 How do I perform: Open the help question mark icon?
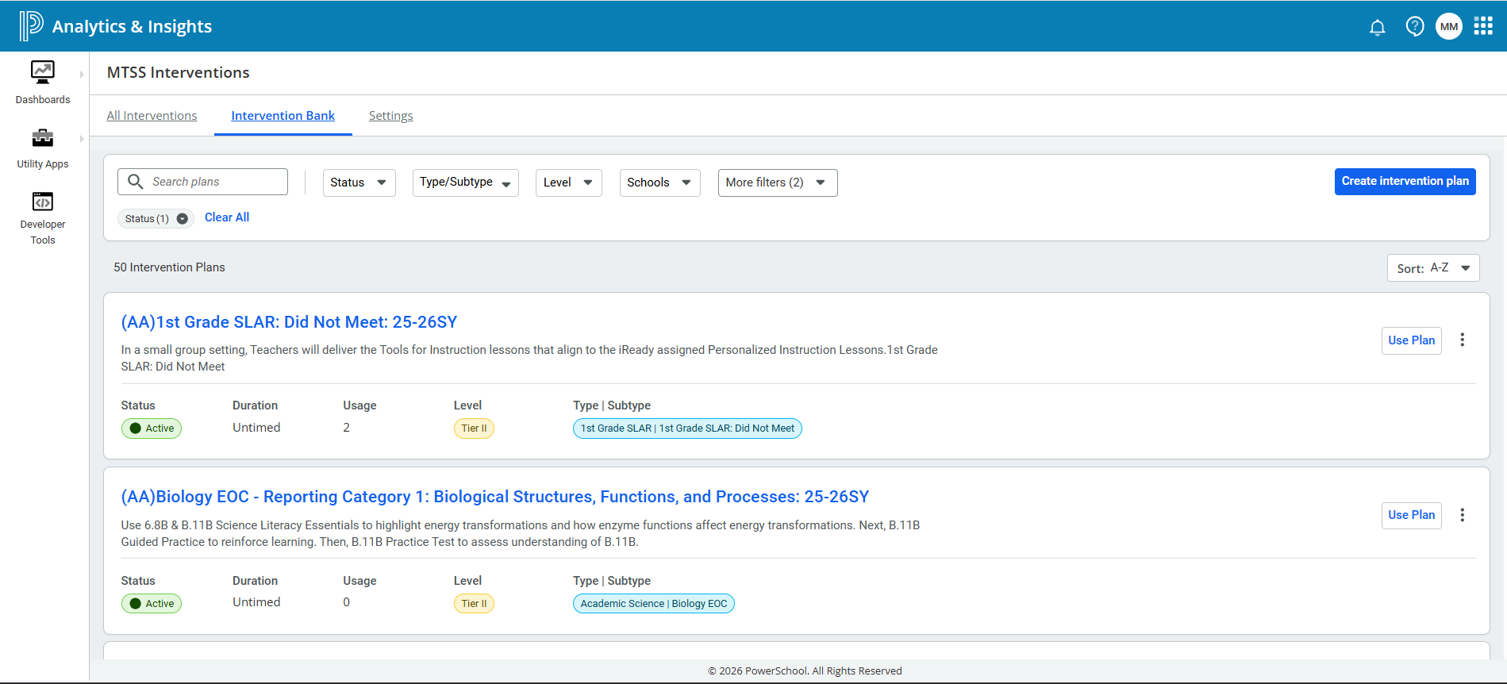(1415, 26)
